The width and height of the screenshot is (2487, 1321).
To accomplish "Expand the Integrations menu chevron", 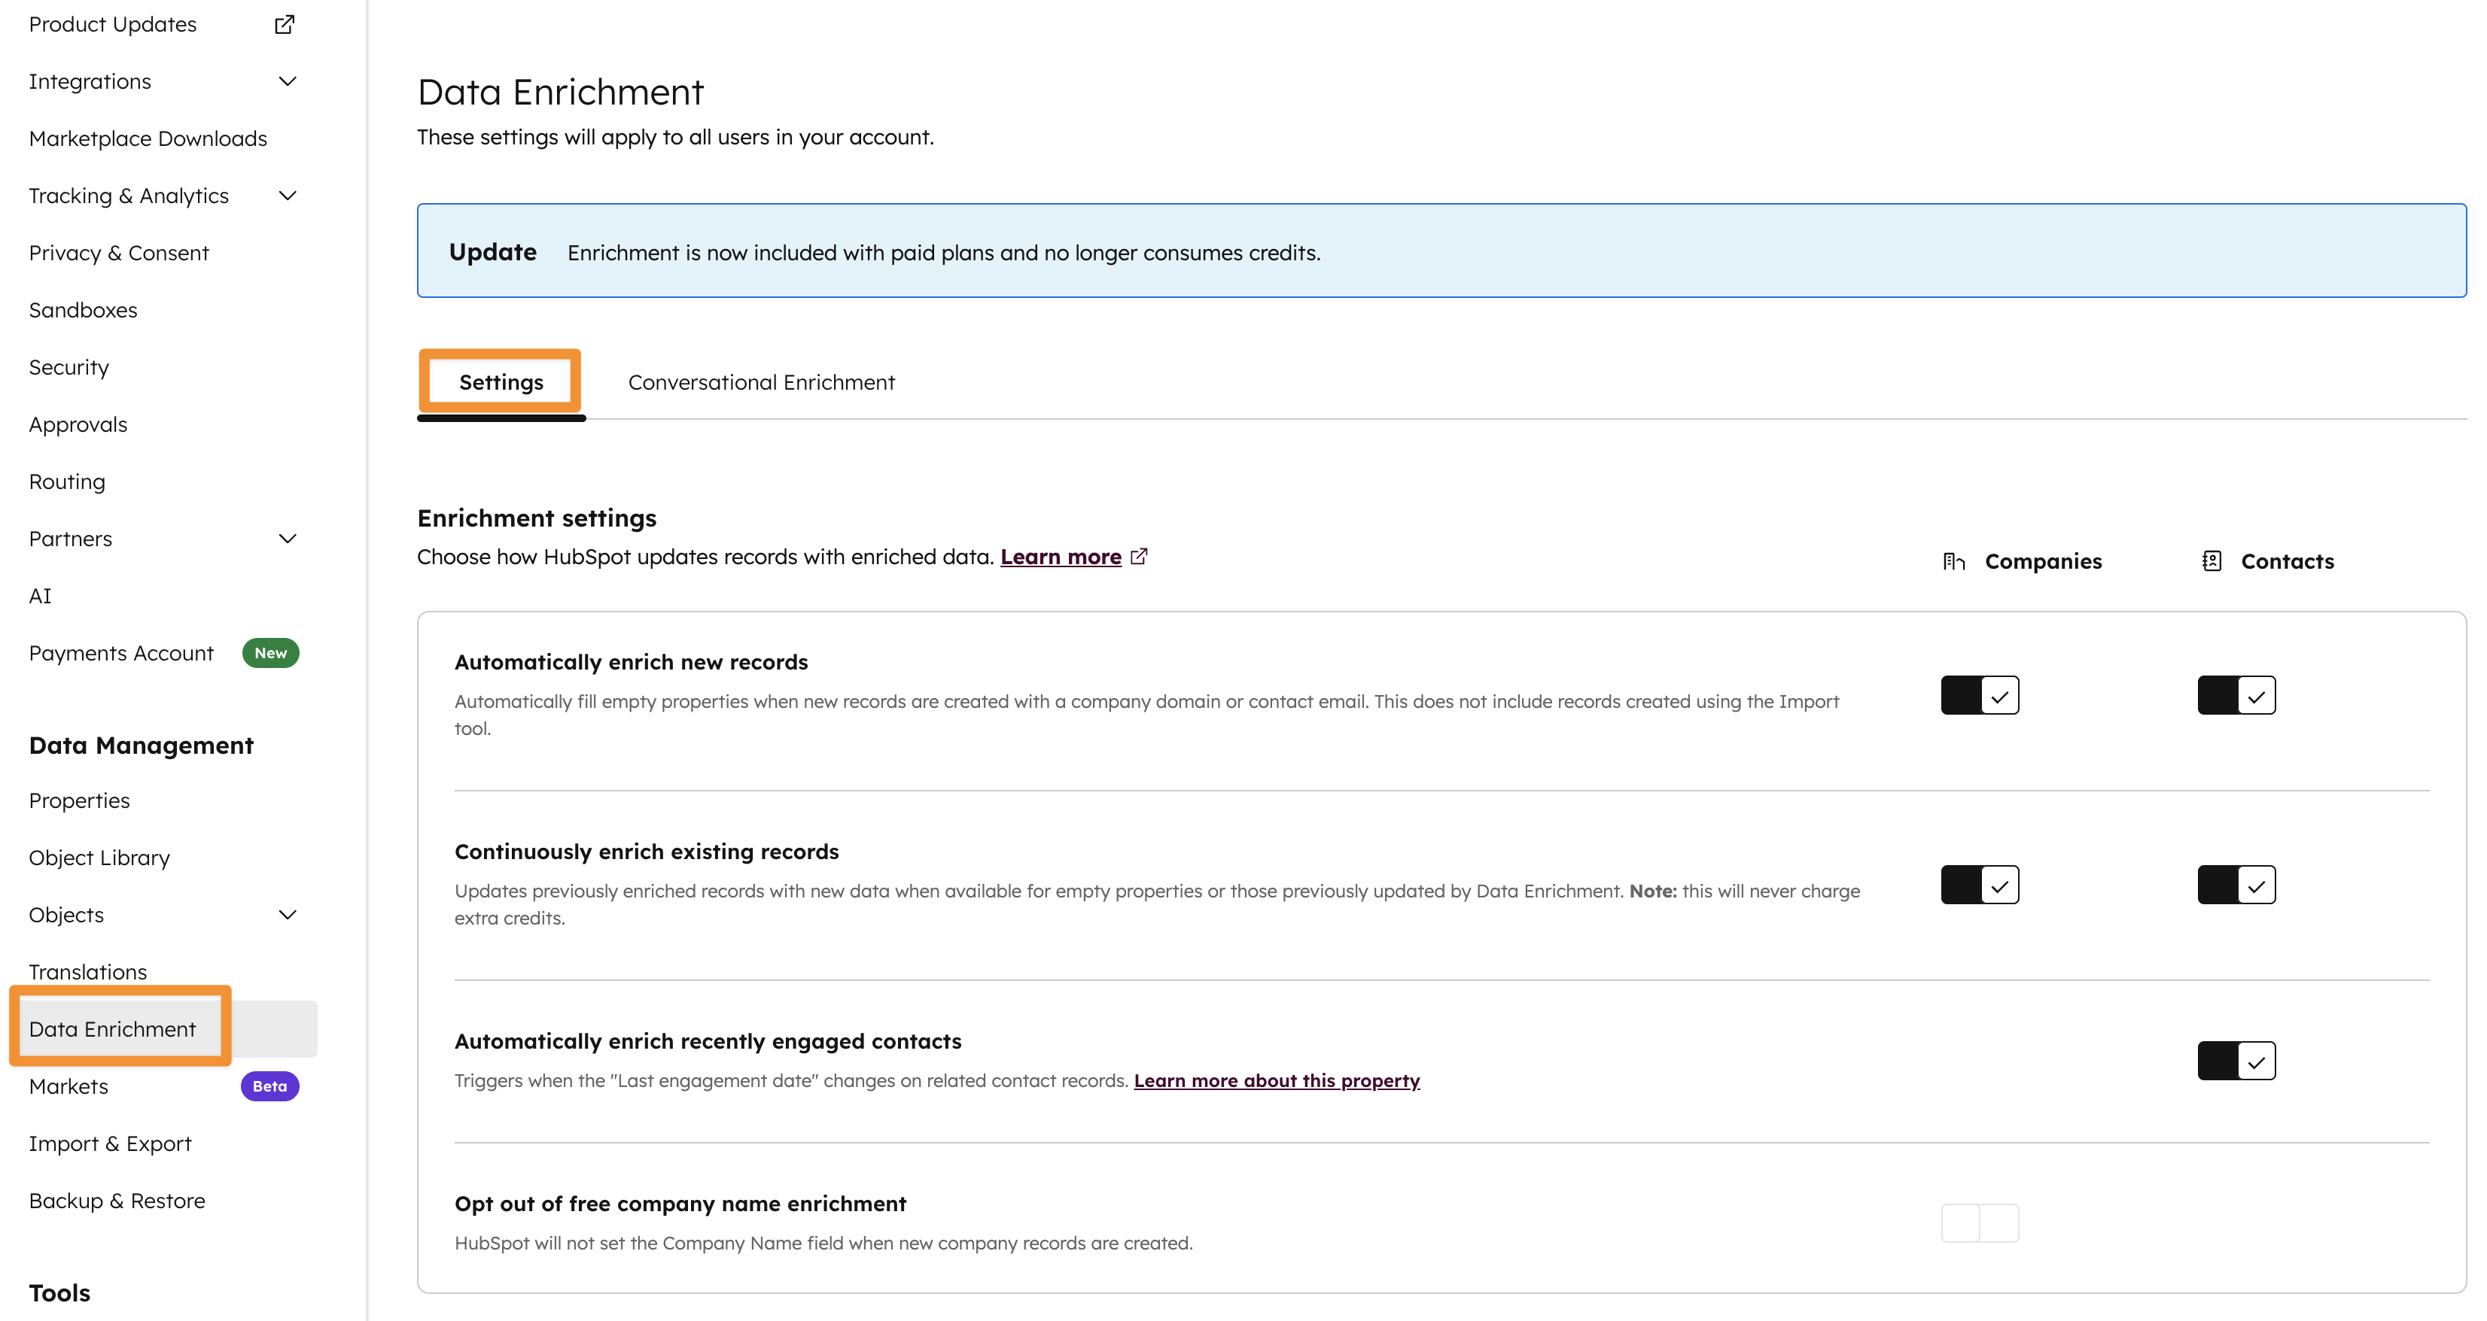I will click(x=287, y=81).
